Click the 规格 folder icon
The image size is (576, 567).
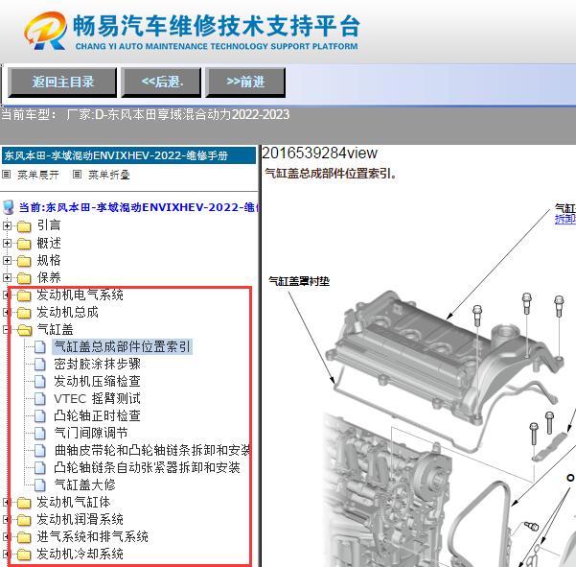pyautogui.click(x=24, y=261)
